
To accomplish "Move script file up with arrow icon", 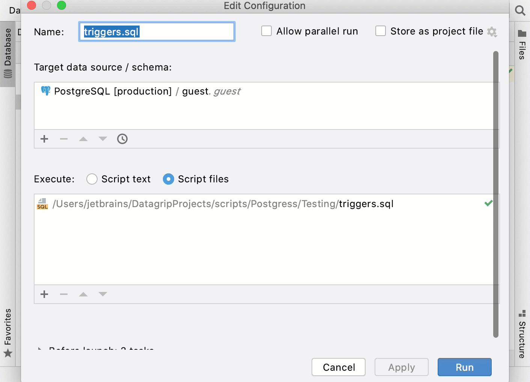I will (83, 294).
